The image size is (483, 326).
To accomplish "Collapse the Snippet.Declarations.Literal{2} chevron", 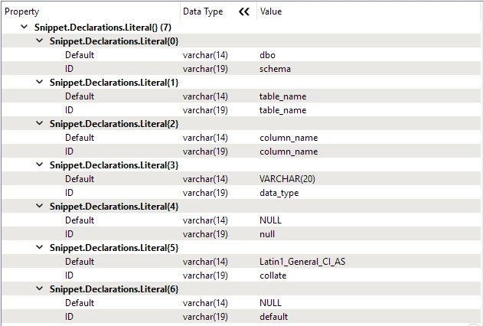I will 40,123.
